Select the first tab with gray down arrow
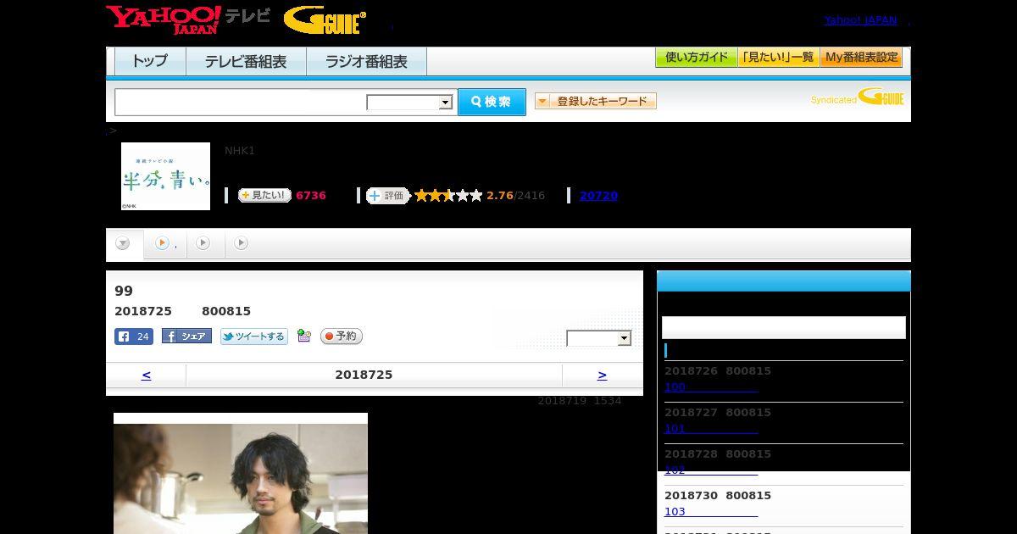This screenshot has width=1017, height=534. (124, 244)
